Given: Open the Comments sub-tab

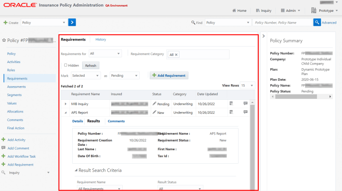Looking at the screenshot, I should [116, 121].
